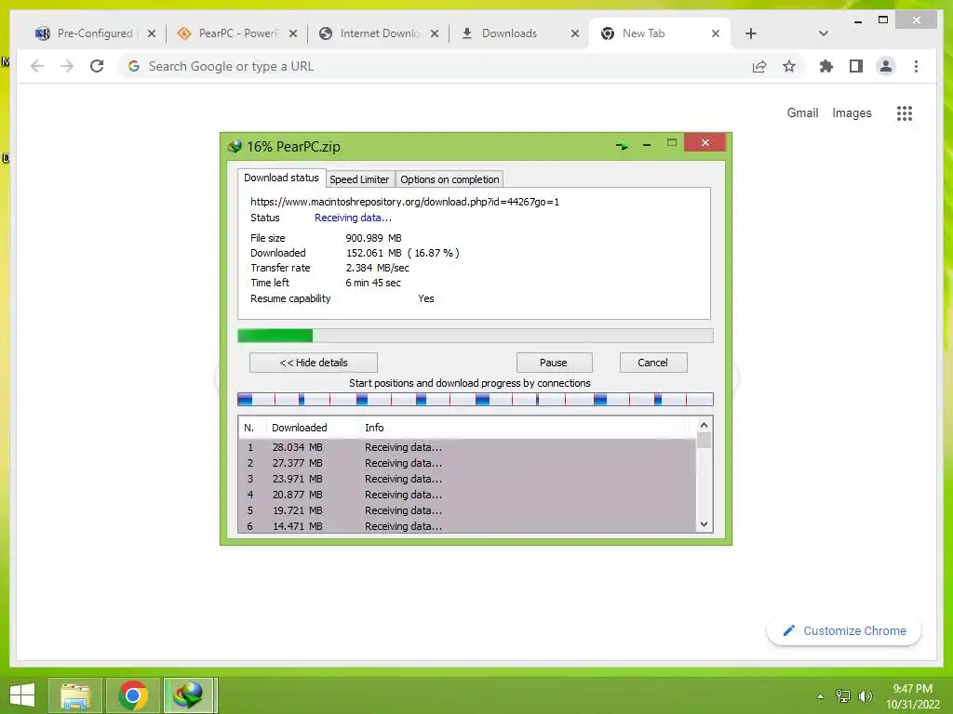Close the Pre-Configured tab

click(152, 33)
